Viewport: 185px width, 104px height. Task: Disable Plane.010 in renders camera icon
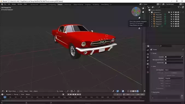[178, 22]
